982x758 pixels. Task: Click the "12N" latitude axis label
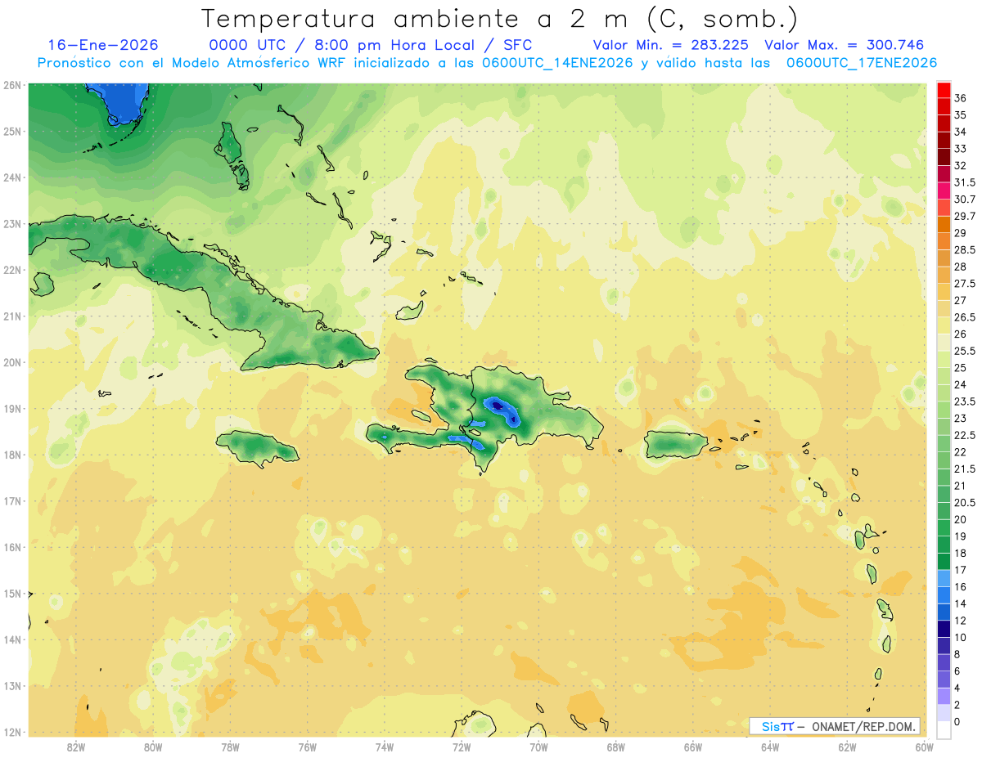click(11, 732)
